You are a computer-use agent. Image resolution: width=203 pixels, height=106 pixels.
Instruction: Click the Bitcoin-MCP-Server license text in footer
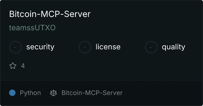point(92,93)
